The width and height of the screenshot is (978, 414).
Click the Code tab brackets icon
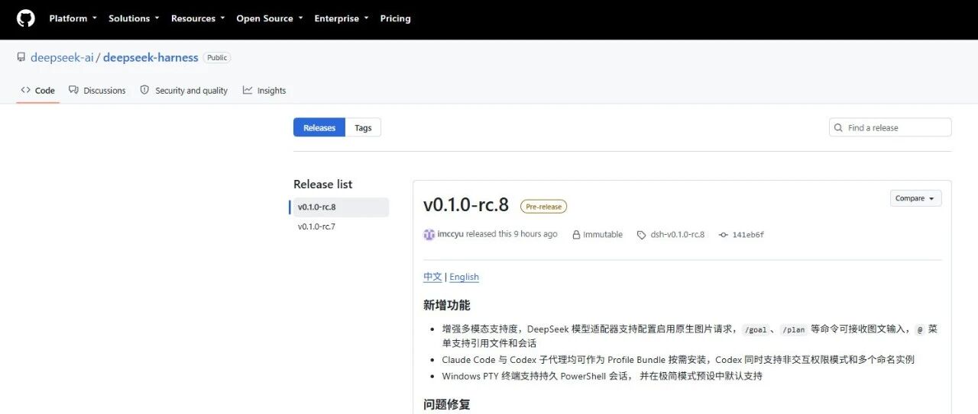26,90
